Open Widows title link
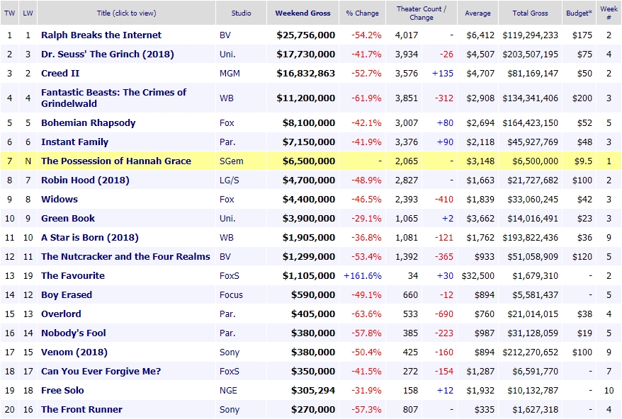Viewport: 622px width, 419px height. click(x=60, y=199)
